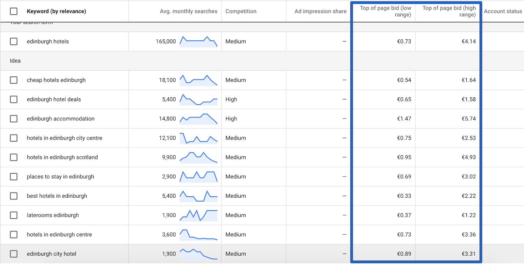Select the €5.74 high range bid
The image size is (524, 264).
click(x=469, y=119)
